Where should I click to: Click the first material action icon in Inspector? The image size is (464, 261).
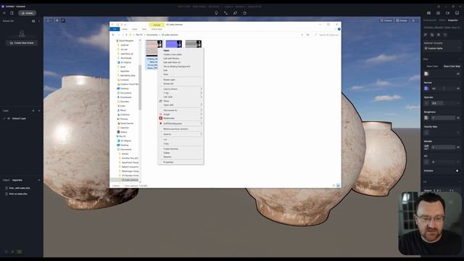coord(426,35)
